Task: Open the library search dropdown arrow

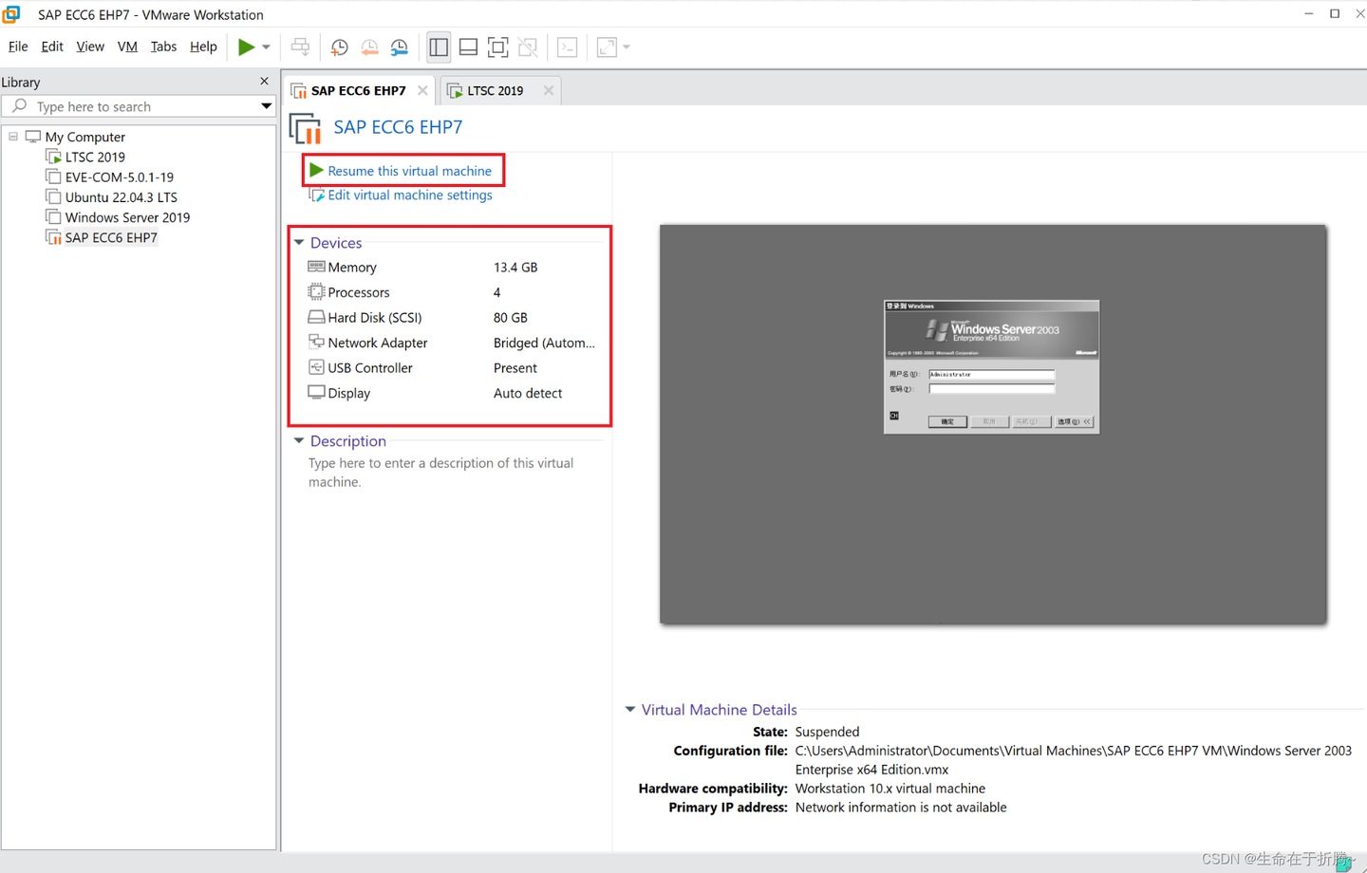Action: (267, 106)
